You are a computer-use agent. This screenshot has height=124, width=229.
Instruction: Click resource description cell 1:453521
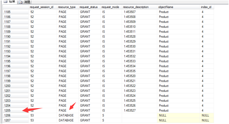pyautogui.click(x=139, y=81)
